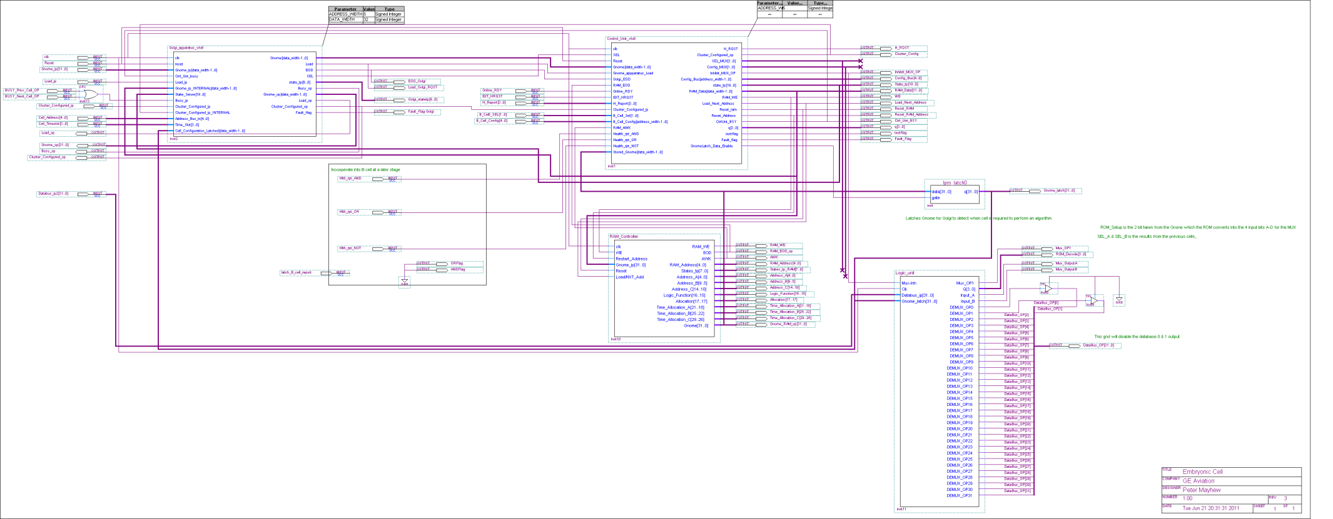
Task: Select the ORFlag output pin
Action: pos(442,264)
